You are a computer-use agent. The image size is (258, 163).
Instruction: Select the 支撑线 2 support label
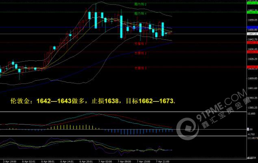pyautogui.click(x=140, y=53)
